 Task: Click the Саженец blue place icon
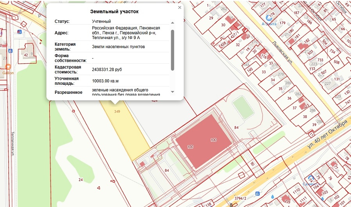(x=310, y=178)
